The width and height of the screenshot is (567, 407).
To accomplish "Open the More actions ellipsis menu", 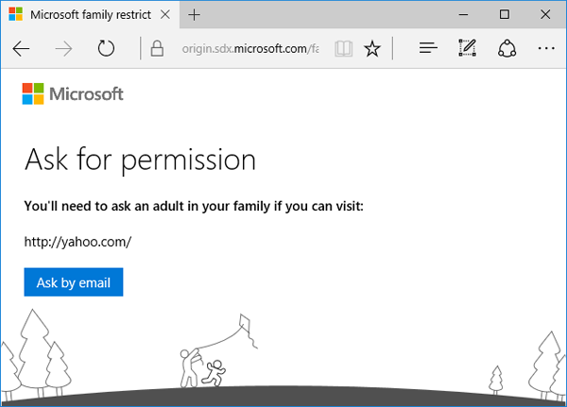I will pyautogui.click(x=545, y=48).
